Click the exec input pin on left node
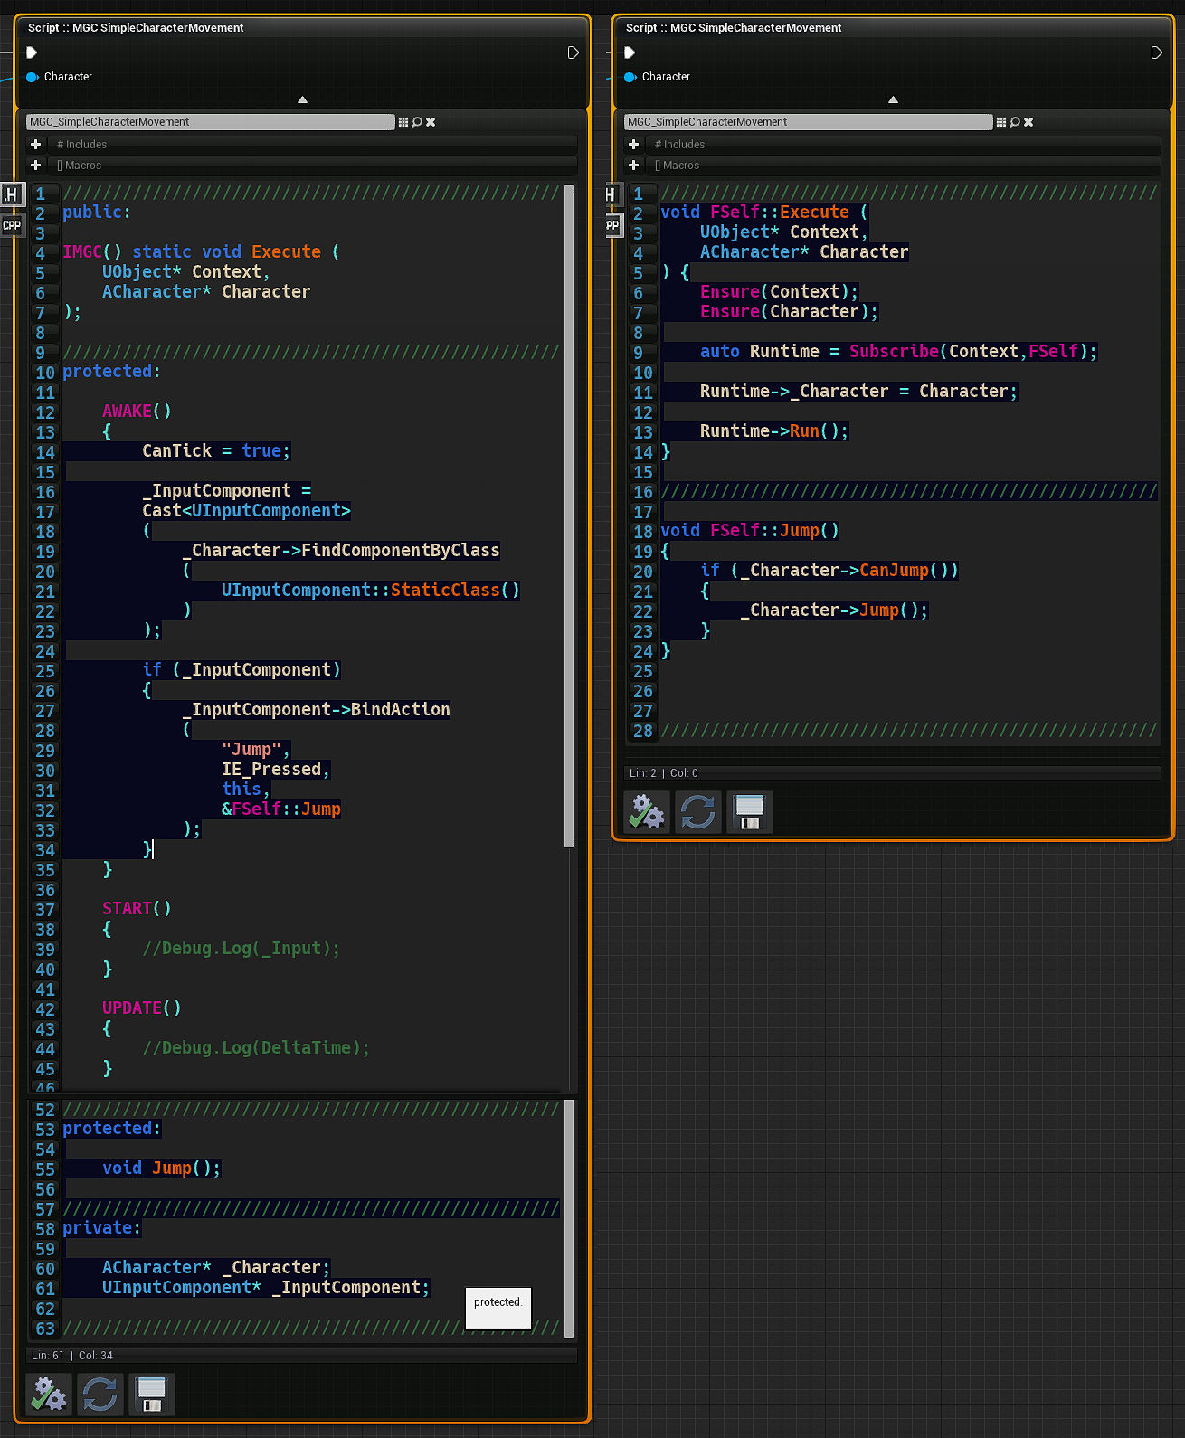Viewport: 1185px width, 1438px height. (32, 52)
